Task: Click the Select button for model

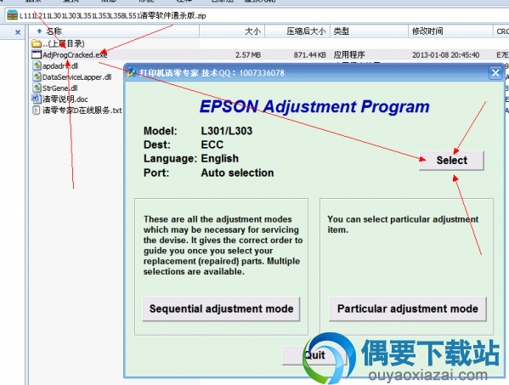Action: click(451, 161)
